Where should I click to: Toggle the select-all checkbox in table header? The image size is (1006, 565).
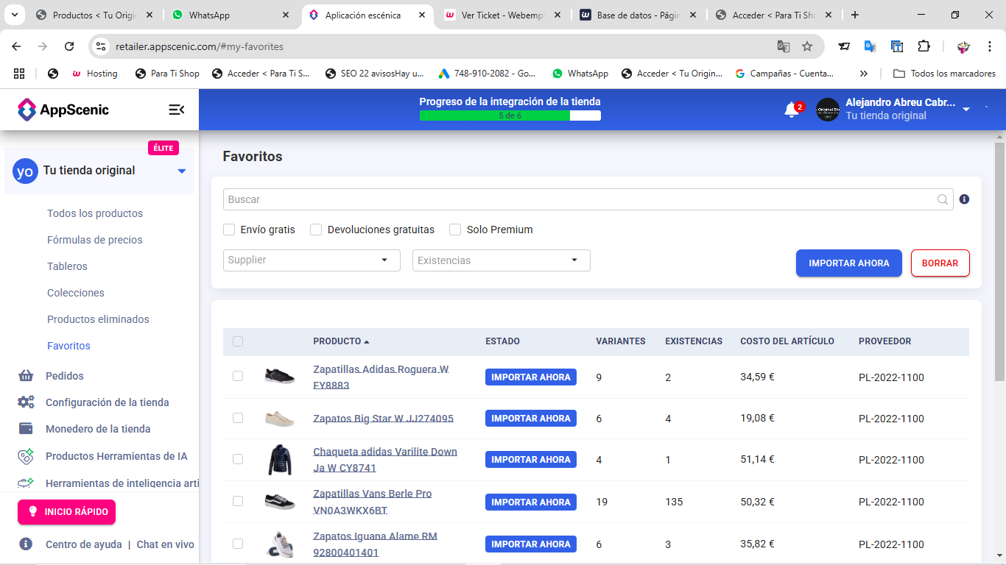click(x=237, y=341)
